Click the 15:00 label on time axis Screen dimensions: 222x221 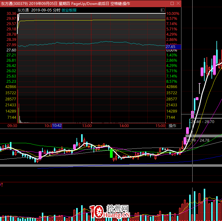(160, 126)
